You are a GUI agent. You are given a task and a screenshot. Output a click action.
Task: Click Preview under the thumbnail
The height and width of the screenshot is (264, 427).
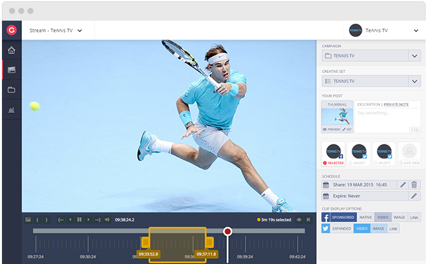[x=331, y=129]
